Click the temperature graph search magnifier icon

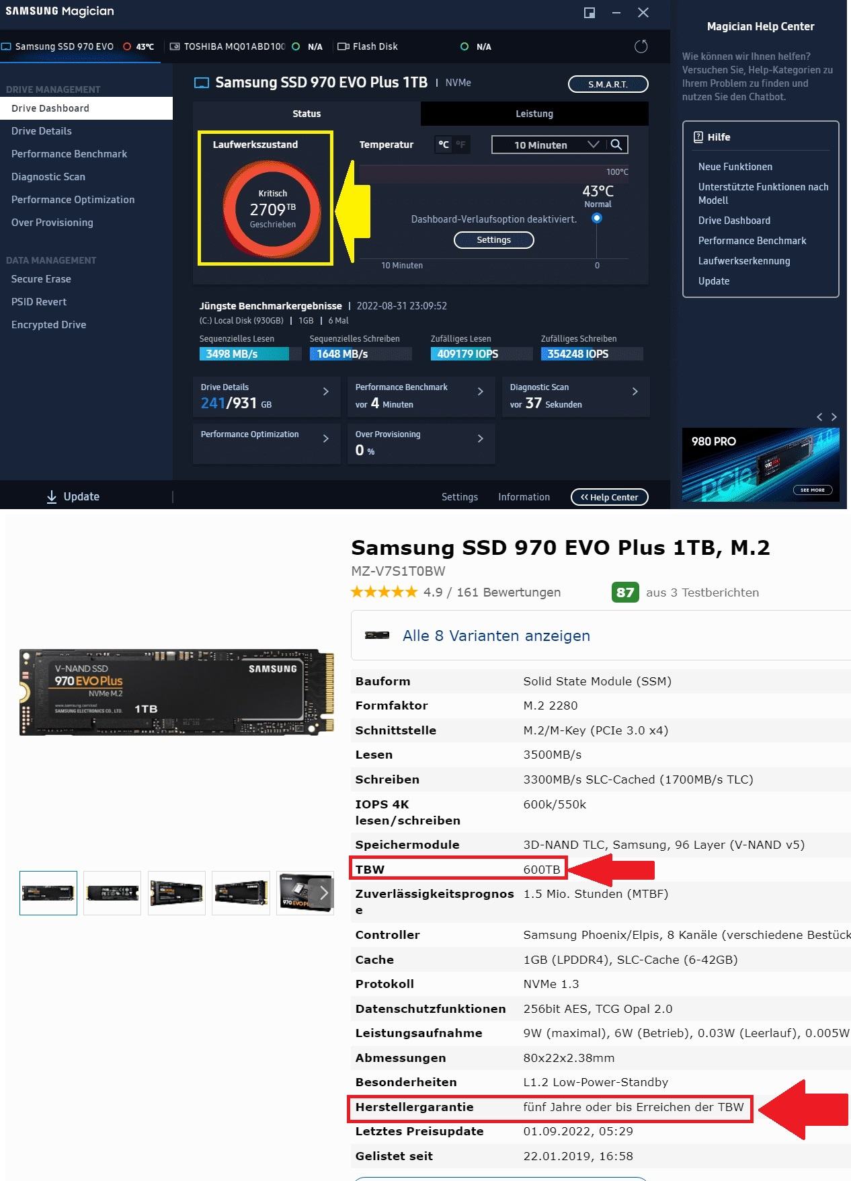coord(616,145)
